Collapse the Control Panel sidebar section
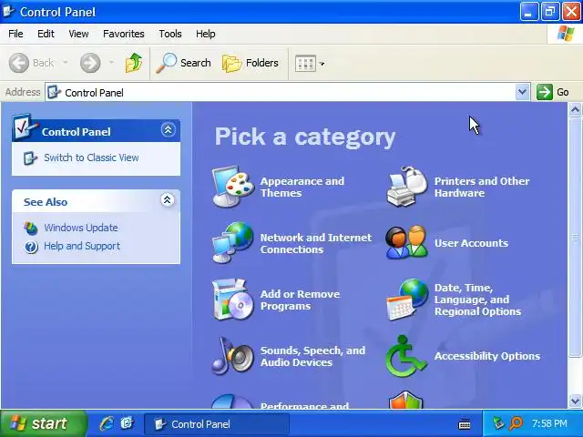 tap(168, 129)
